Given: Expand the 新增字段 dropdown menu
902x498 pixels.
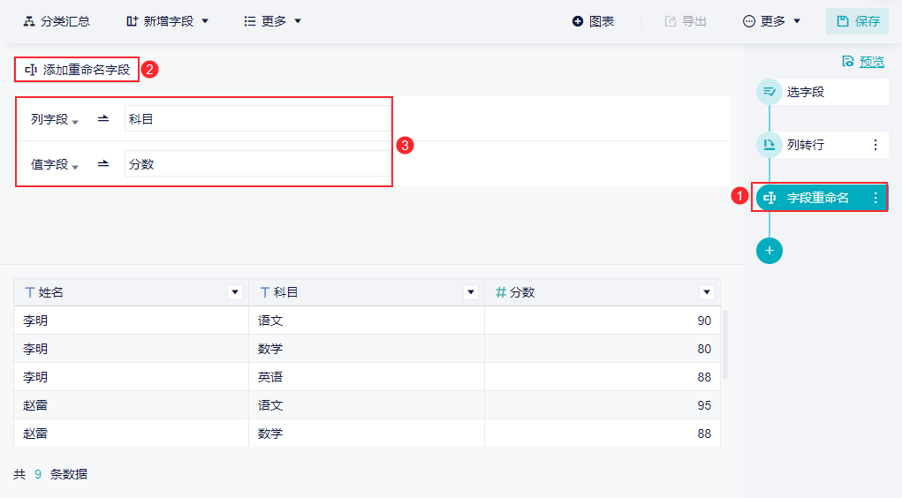Looking at the screenshot, I should tap(168, 21).
